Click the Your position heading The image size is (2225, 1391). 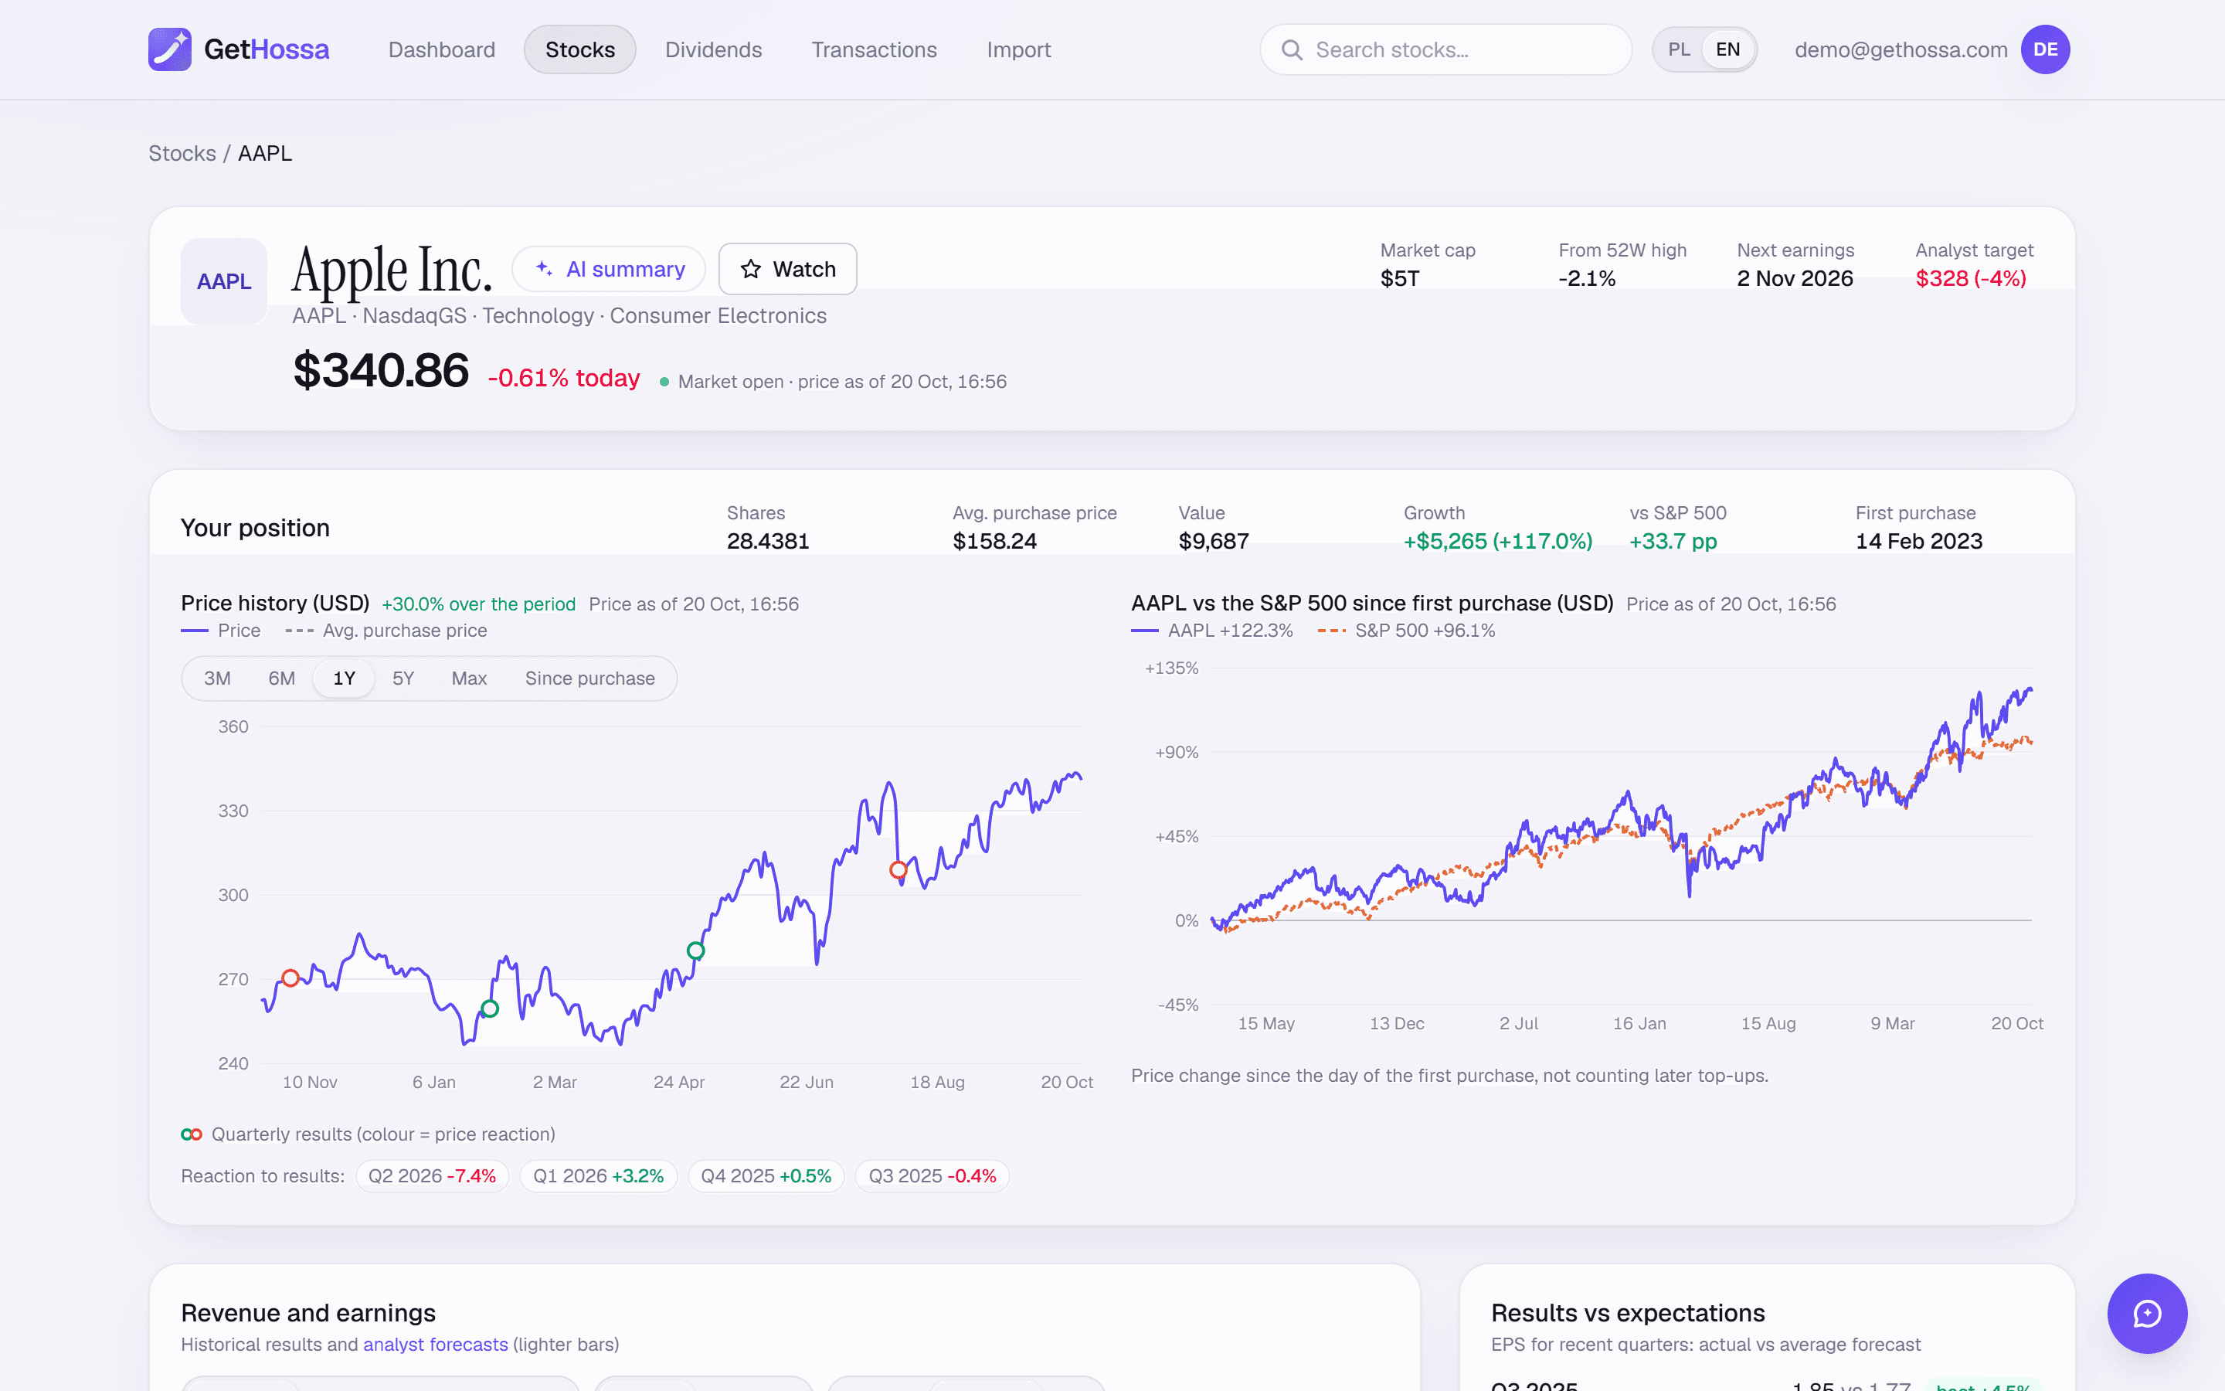pyautogui.click(x=255, y=528)
